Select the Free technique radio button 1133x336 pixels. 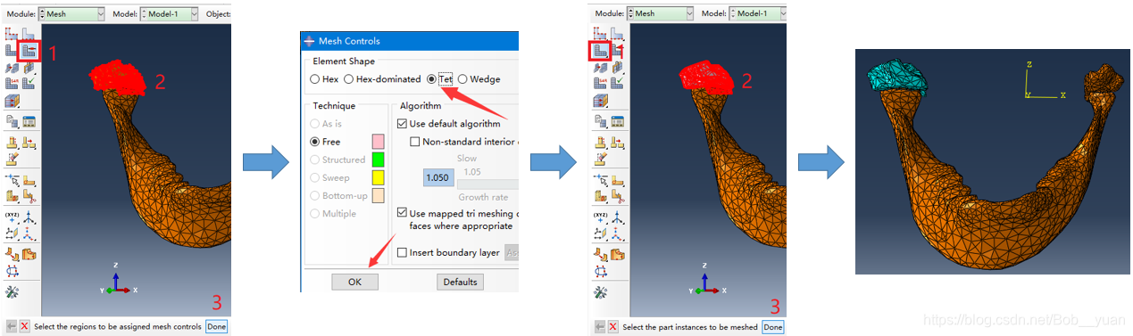pyautogui.click(x=314, y=142)
